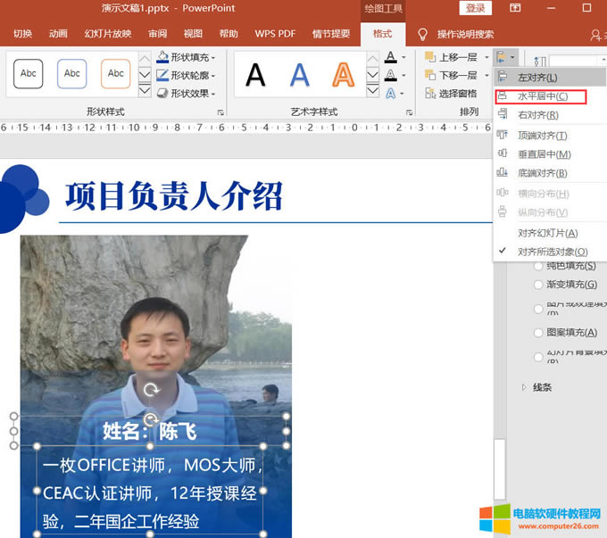Choose 水平居中 from the align menu
Screen dimensions: 607x538
542,96
